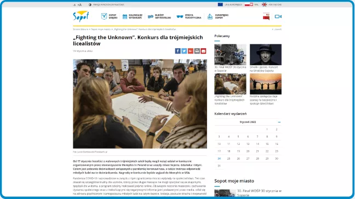The width and height of the screenshot is (355, 199).
Task: Open the sunset family silhouette thumbnail
Action: [266, 84]
